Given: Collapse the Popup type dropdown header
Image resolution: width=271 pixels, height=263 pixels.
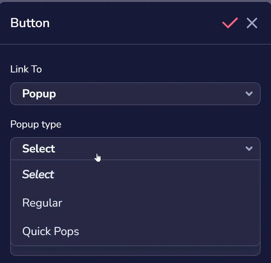Looking at the screenshot, I should coord(135,149).
